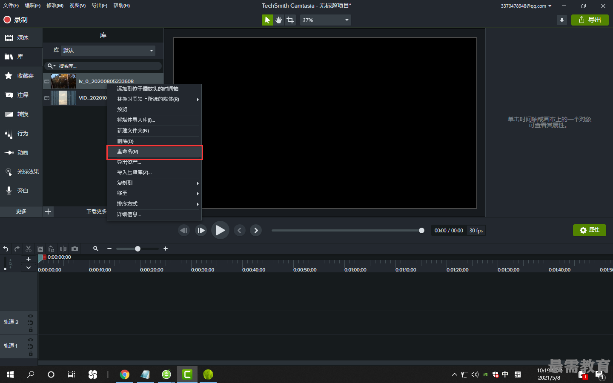
Task: Click the camera snapshot icon
Action: (x=75, y=249)
